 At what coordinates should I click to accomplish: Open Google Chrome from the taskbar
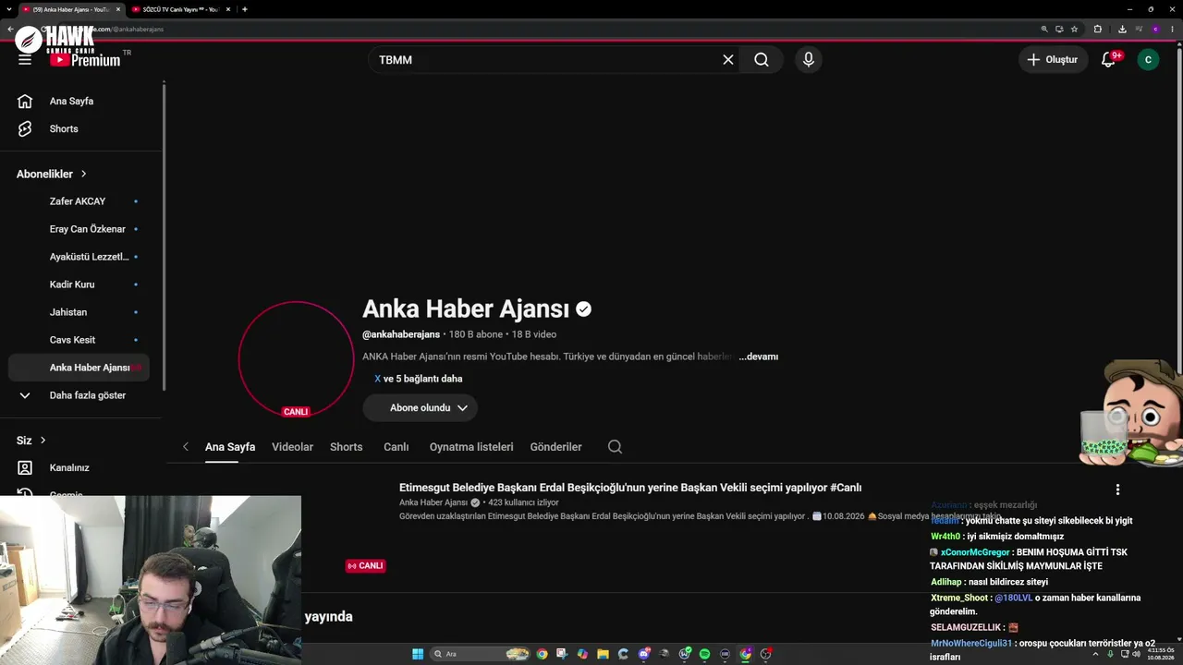point(542,654)
